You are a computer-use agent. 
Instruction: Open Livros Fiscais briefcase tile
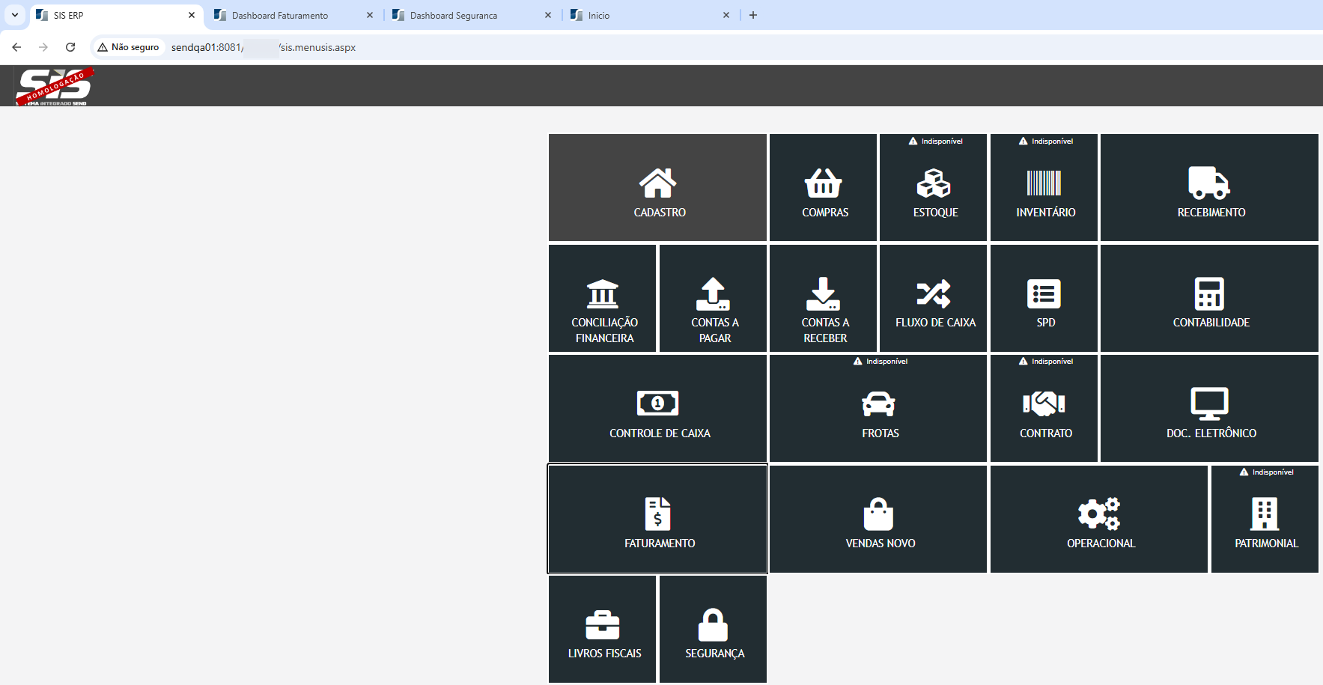click(x=602, y=625)
